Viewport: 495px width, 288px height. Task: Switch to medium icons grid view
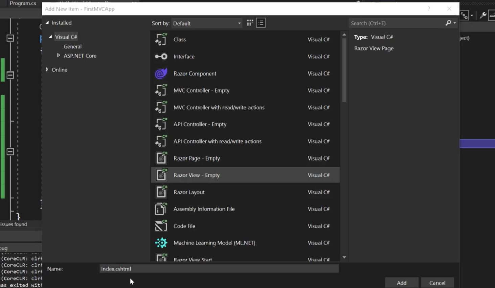[x=250, y=23]
